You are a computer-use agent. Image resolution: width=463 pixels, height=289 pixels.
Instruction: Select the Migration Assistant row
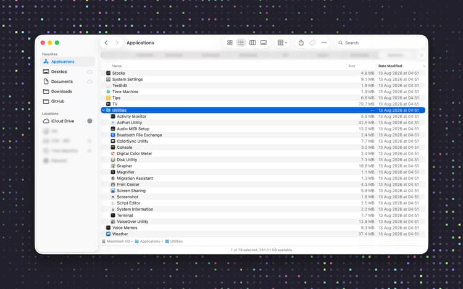click(263, 178)
